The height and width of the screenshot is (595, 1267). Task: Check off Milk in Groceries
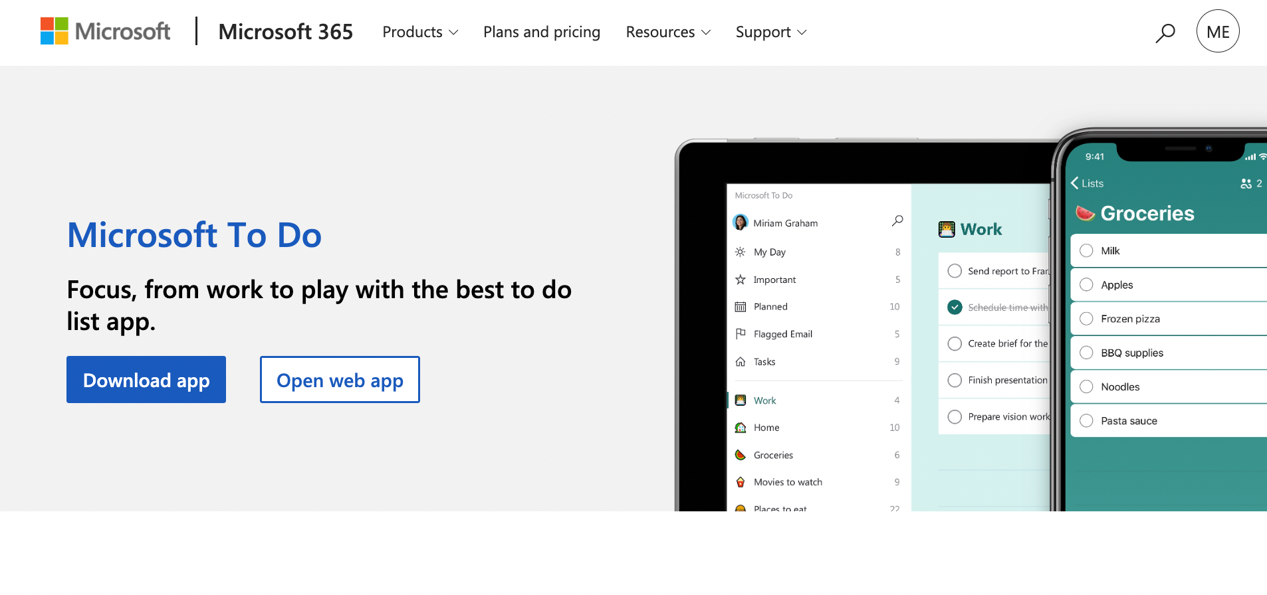click(x=1086, y=250)
